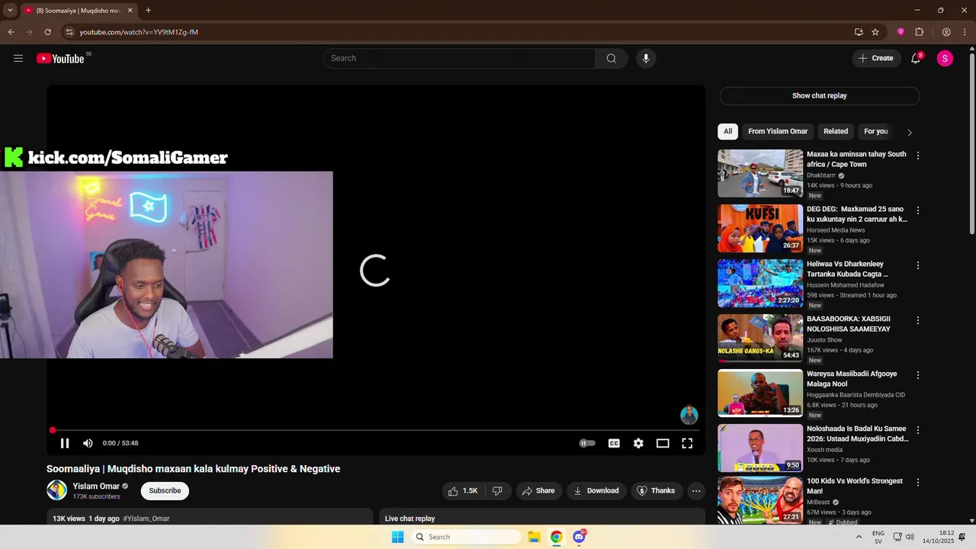Open menu for BAASABOORKA XABSIGII video
The width and height of the screenshot is (976, 549).
point(918,320)
